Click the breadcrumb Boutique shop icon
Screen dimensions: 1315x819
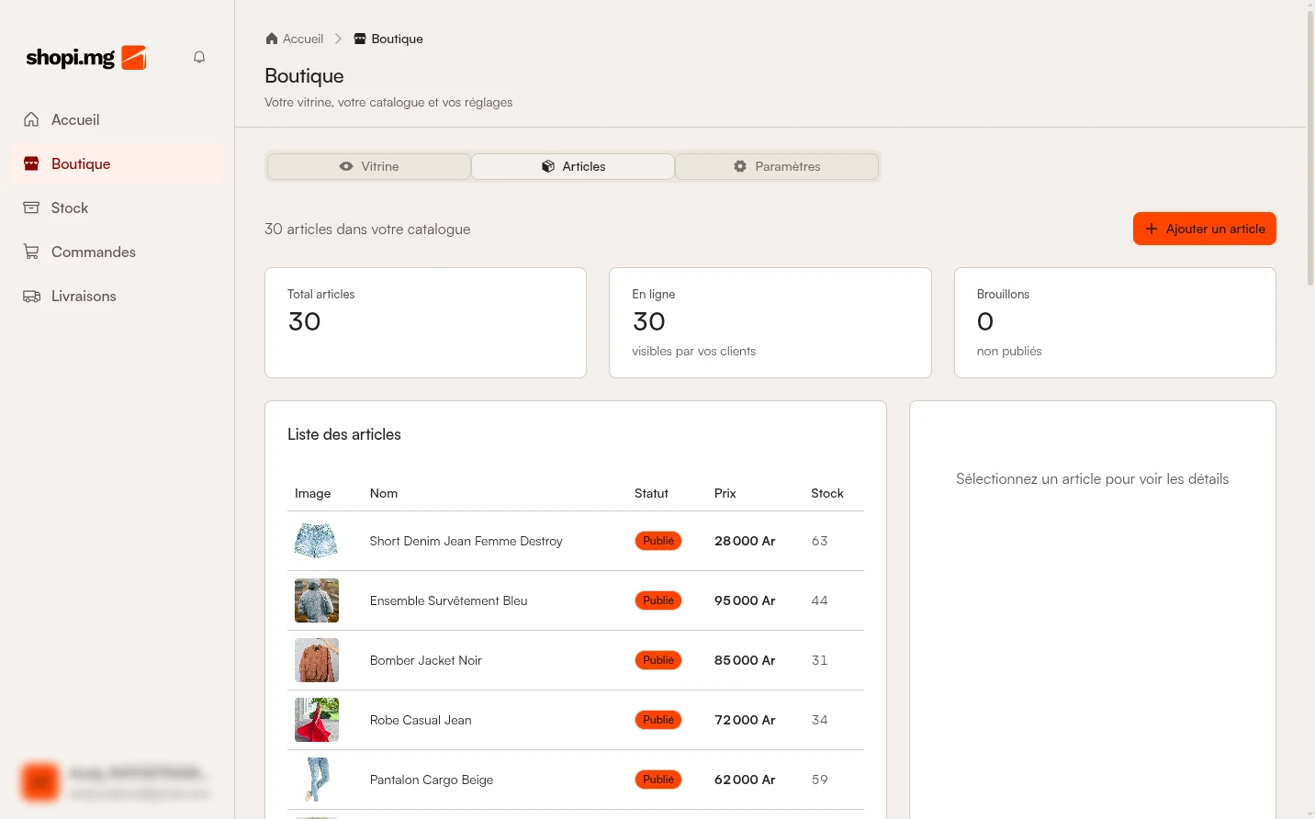360,39
